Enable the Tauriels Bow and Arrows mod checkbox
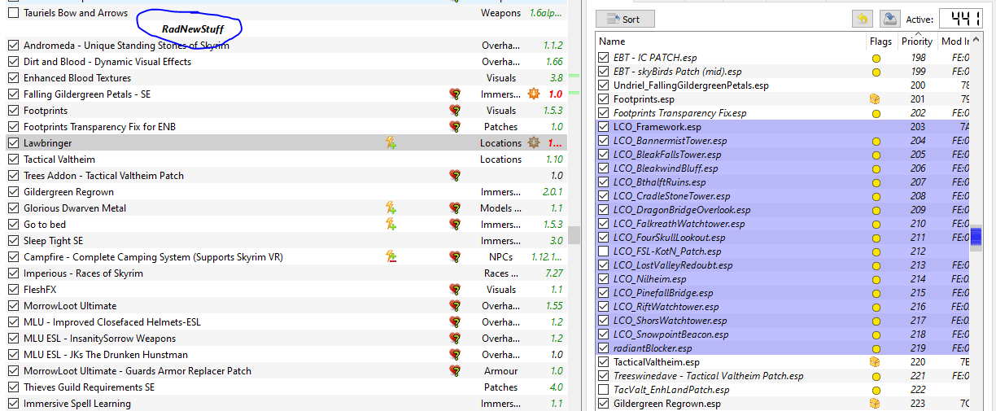 click(x=13, y=13)
